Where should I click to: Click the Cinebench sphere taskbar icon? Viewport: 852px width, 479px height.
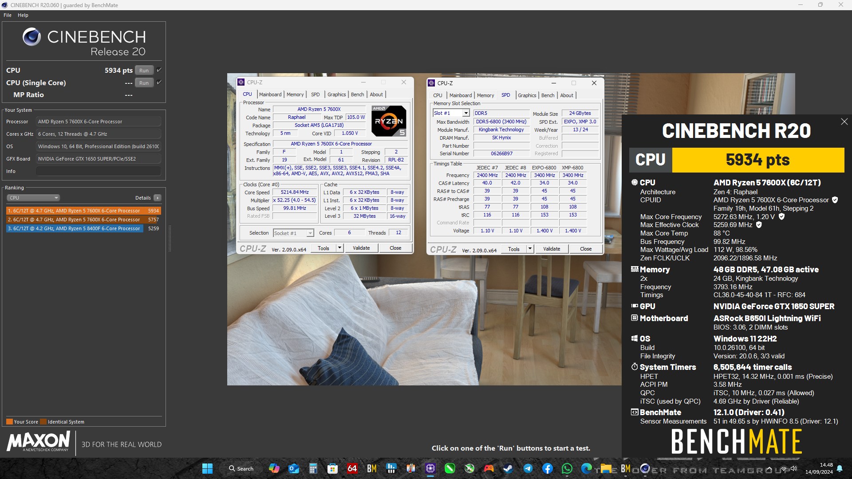click(645, 468)
